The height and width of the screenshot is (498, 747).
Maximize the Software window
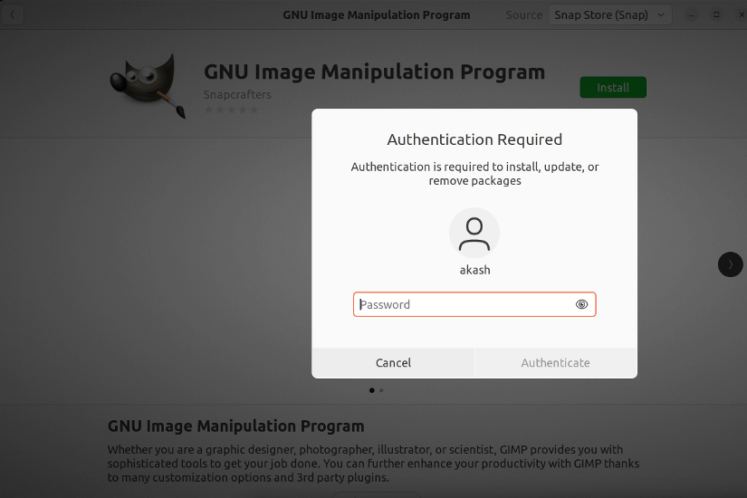pos(716,14)
